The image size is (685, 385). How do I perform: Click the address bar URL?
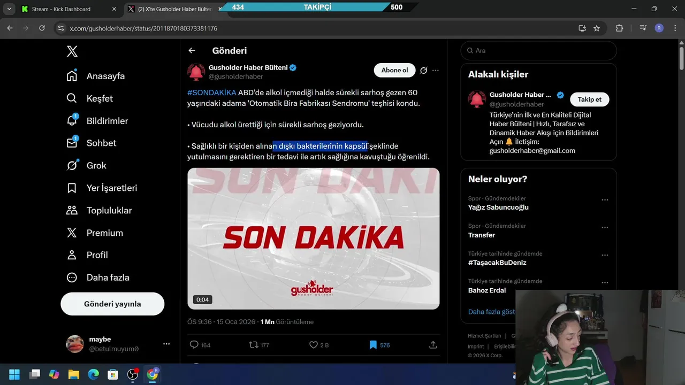coord(143,28)
